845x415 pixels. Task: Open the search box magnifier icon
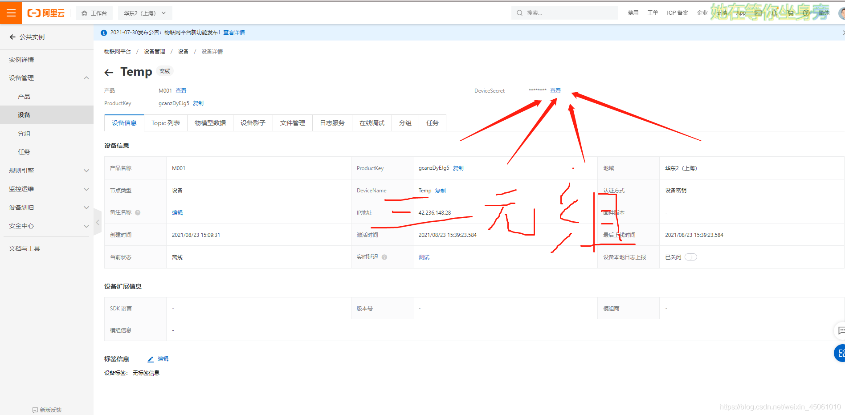(x=519, y=12)
